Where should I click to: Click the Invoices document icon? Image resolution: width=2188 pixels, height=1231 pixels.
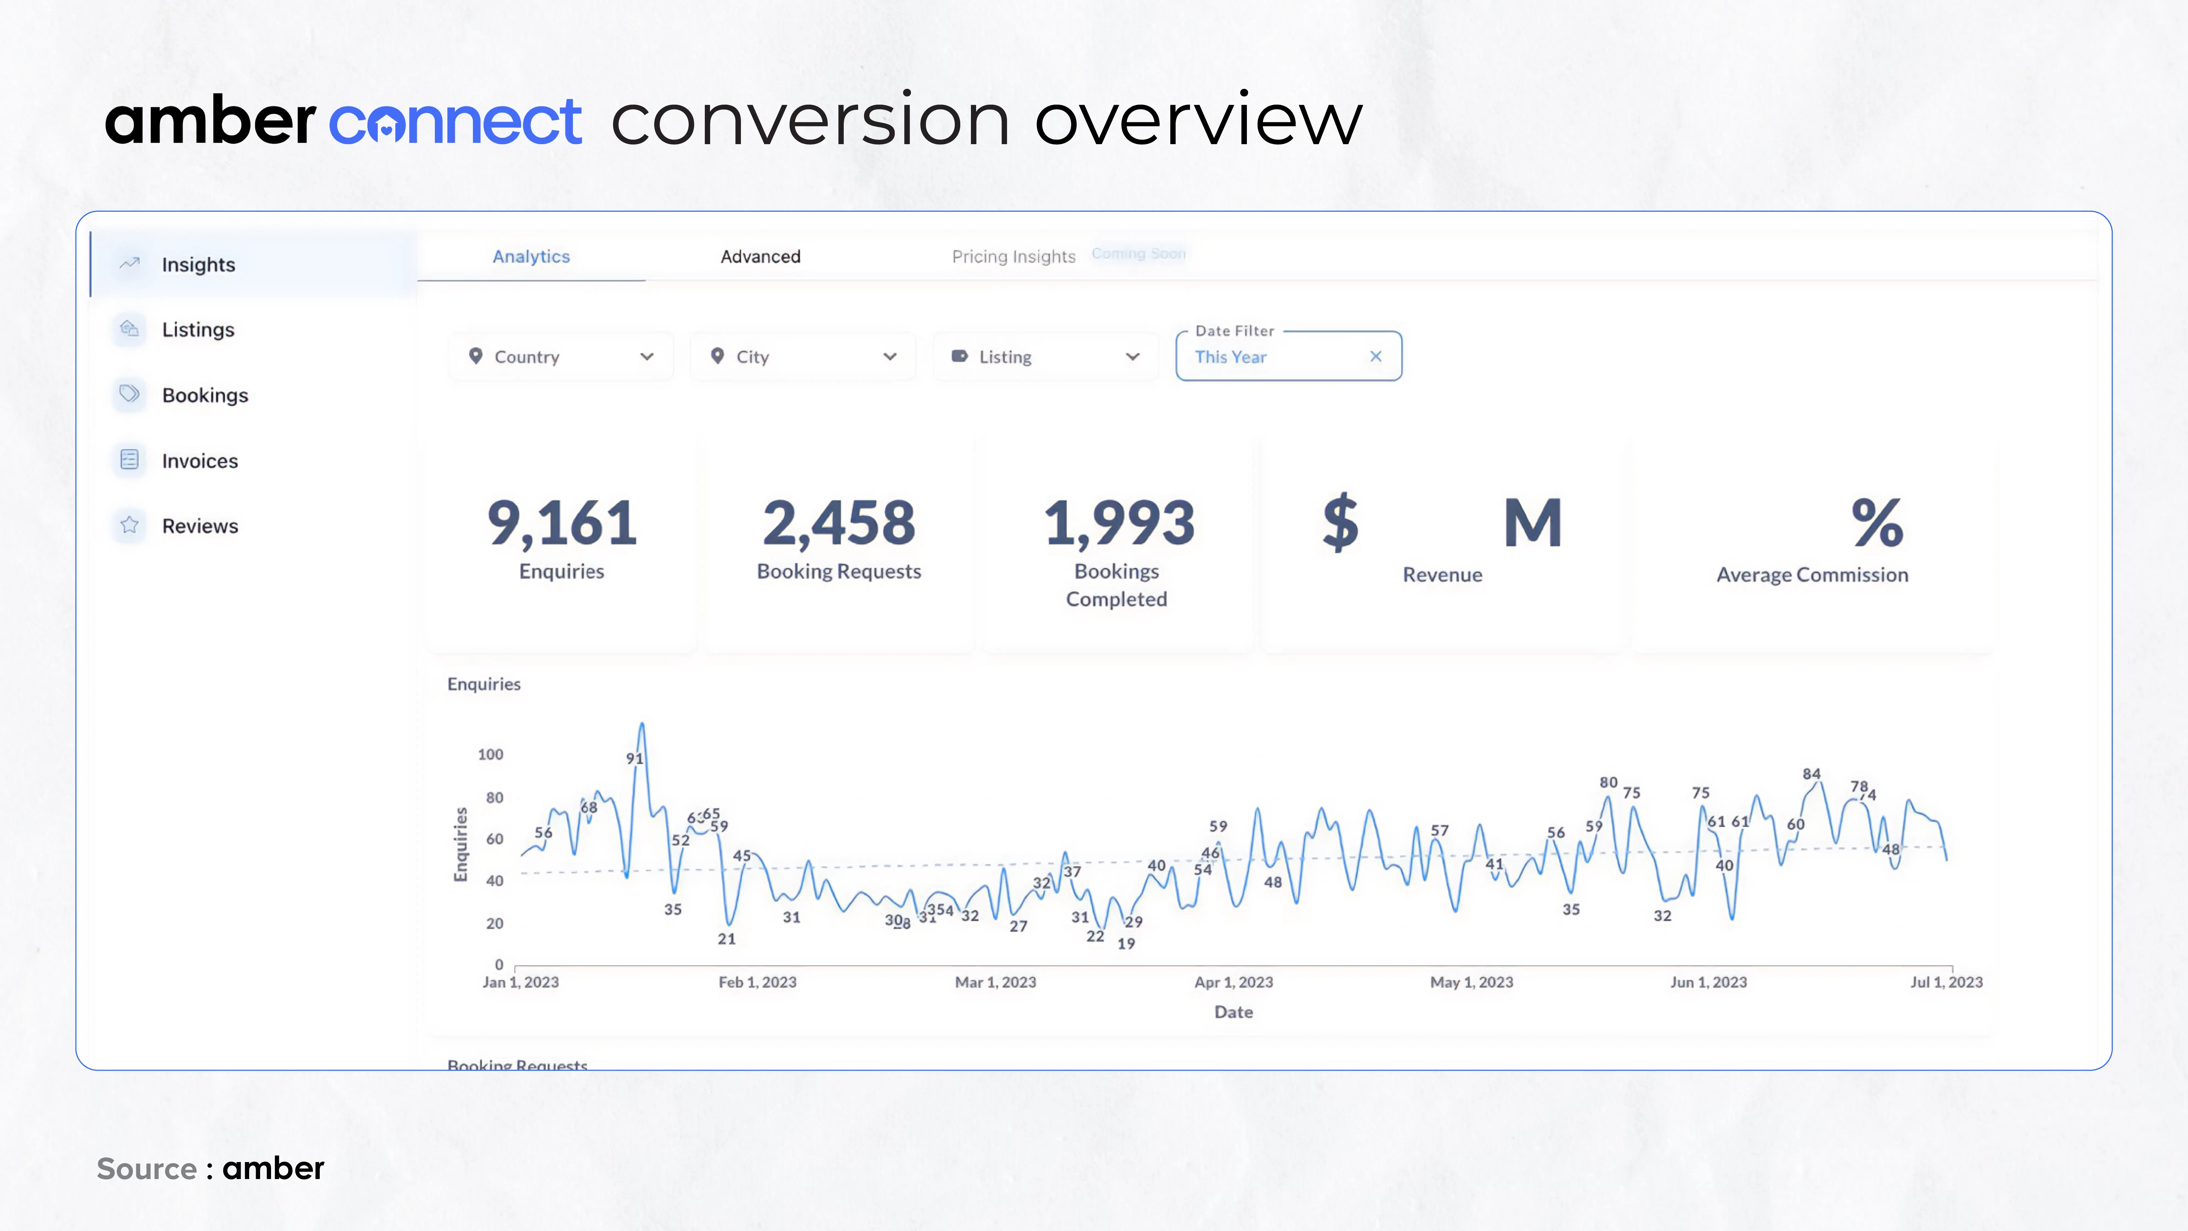point(129,460)
